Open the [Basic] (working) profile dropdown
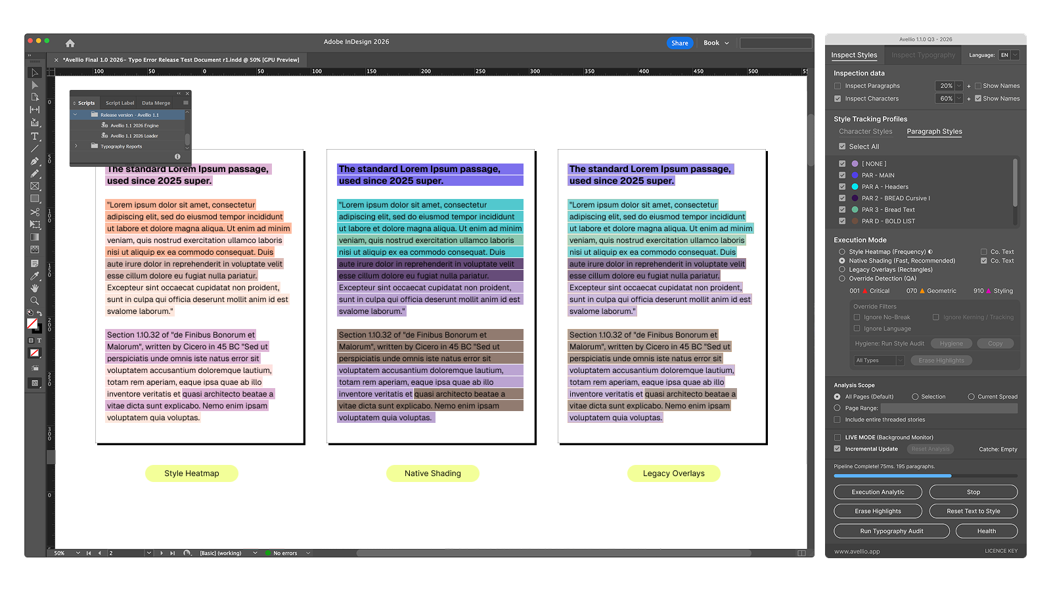Image resolution: width=1051 pixels, height=591 pixels. (255, 553)
